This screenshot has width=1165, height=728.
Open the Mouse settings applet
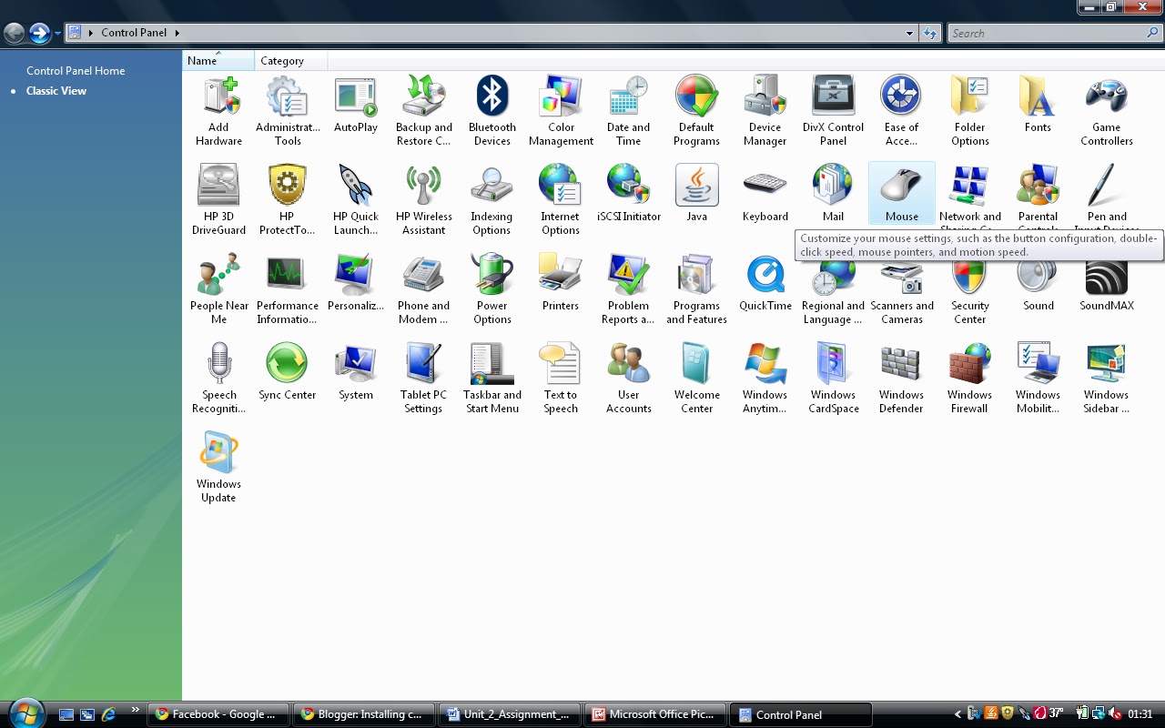[901, 191]
